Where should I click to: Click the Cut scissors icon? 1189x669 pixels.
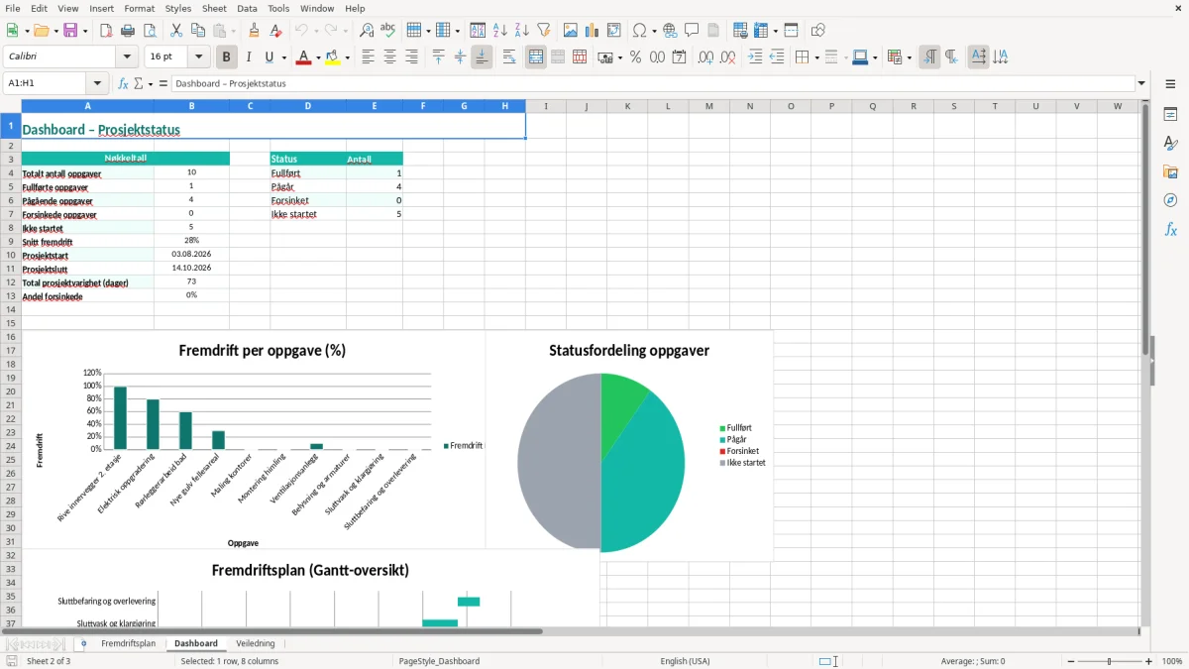[x=176, y=31]
